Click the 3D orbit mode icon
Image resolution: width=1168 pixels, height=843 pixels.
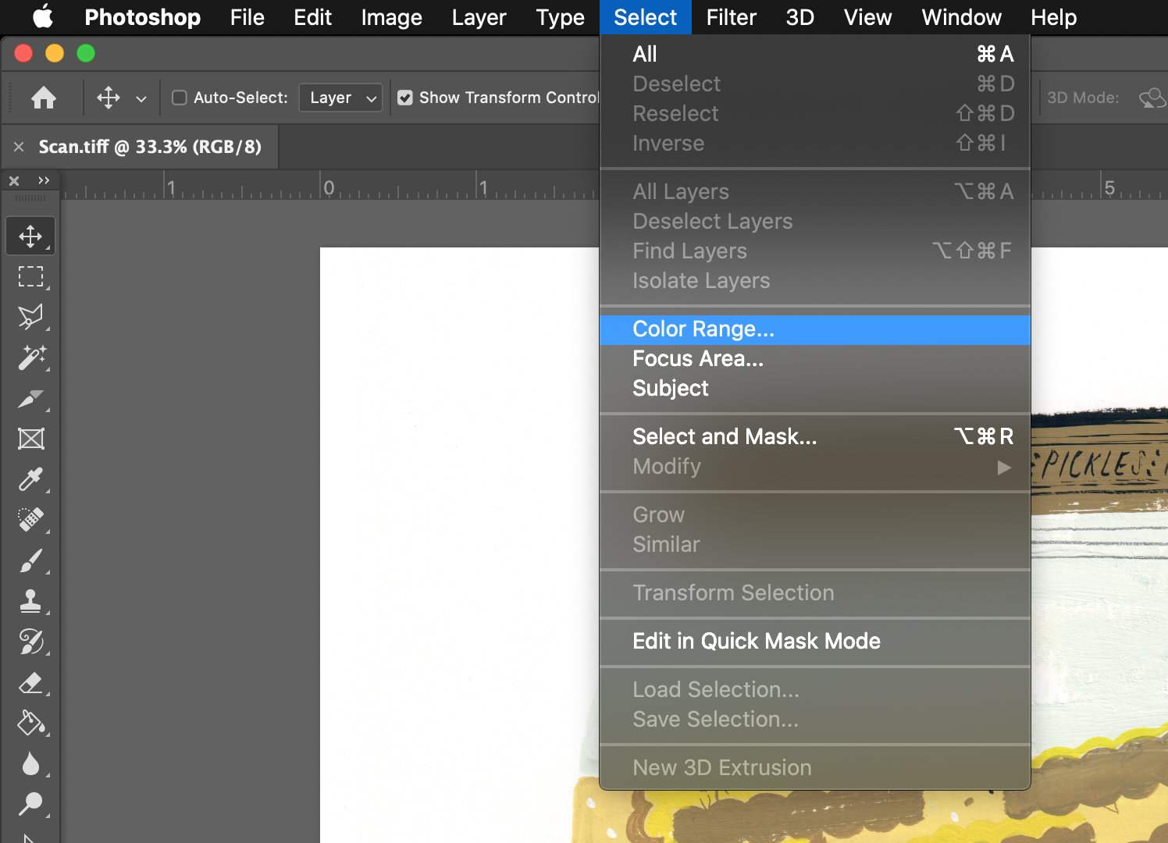pyautogui.click(x=1152, y=98)
